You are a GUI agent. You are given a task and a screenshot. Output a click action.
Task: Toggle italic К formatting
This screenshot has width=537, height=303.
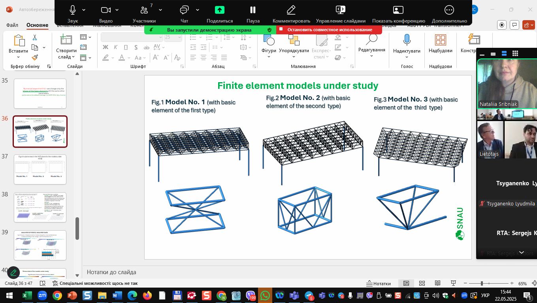pyautogui.click(x=115, y=47)
